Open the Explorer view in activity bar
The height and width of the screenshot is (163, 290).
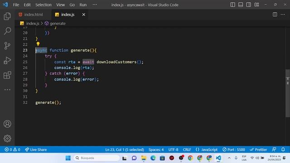click(7, 16)
